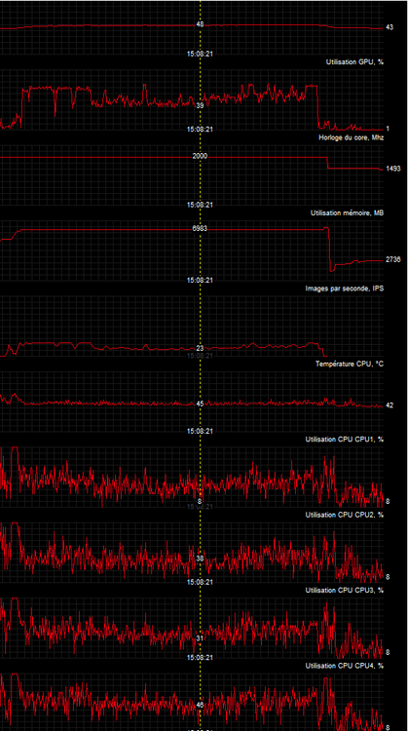Click the 15:08:21 timestamp under the core clock graph
This screenshot has width=408, height=731.
point(200,205)
